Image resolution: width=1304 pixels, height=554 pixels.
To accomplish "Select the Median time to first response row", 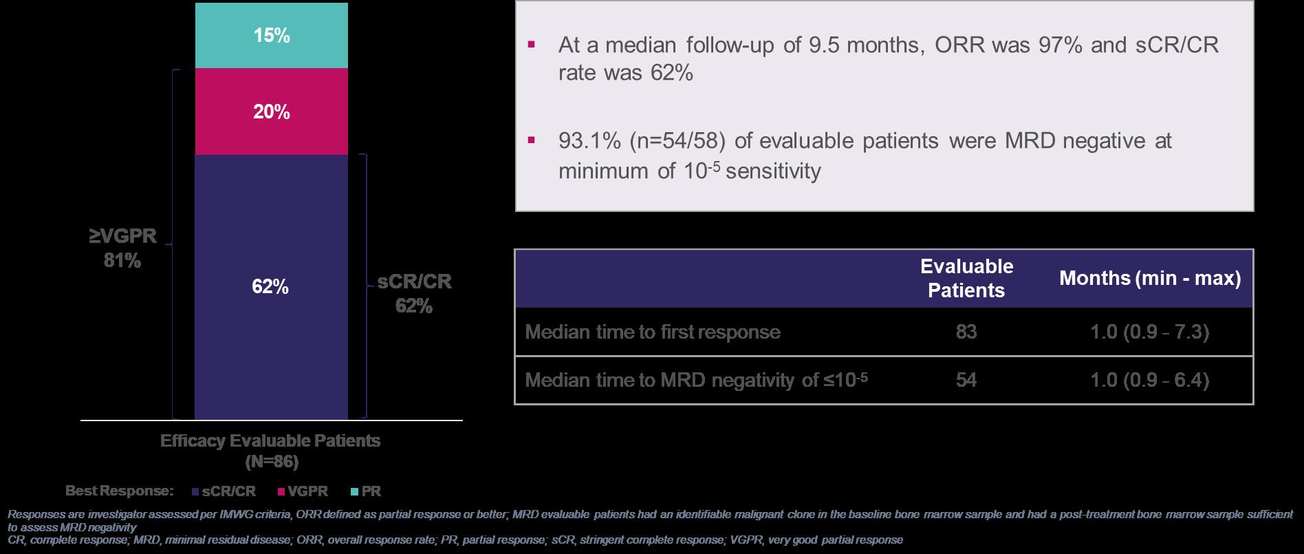I will pyautogui.click(x=884, y=332).
